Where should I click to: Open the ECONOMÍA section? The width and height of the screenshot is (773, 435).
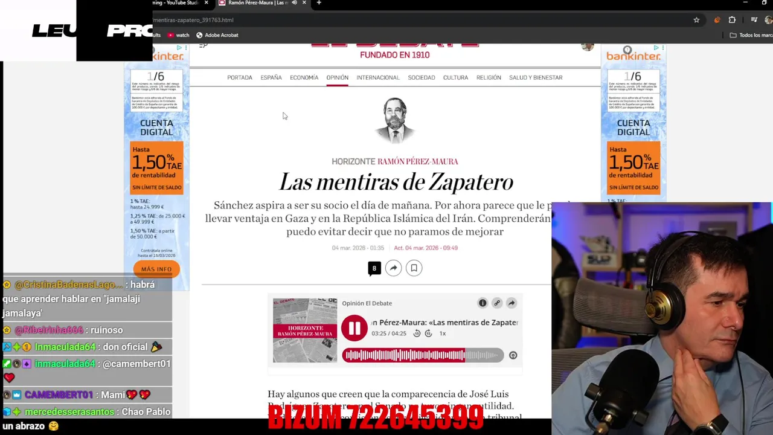coord(304,77)
